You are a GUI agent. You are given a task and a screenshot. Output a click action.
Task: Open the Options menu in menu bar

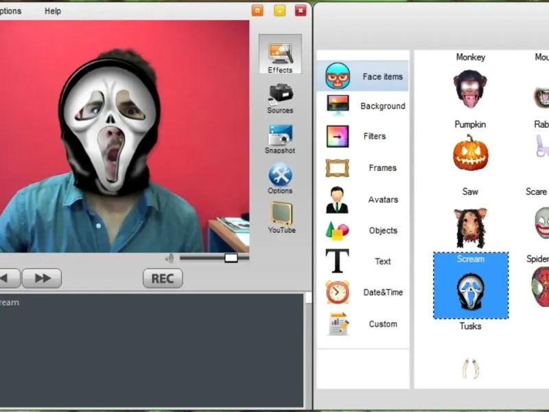click(x=10, y=11)
